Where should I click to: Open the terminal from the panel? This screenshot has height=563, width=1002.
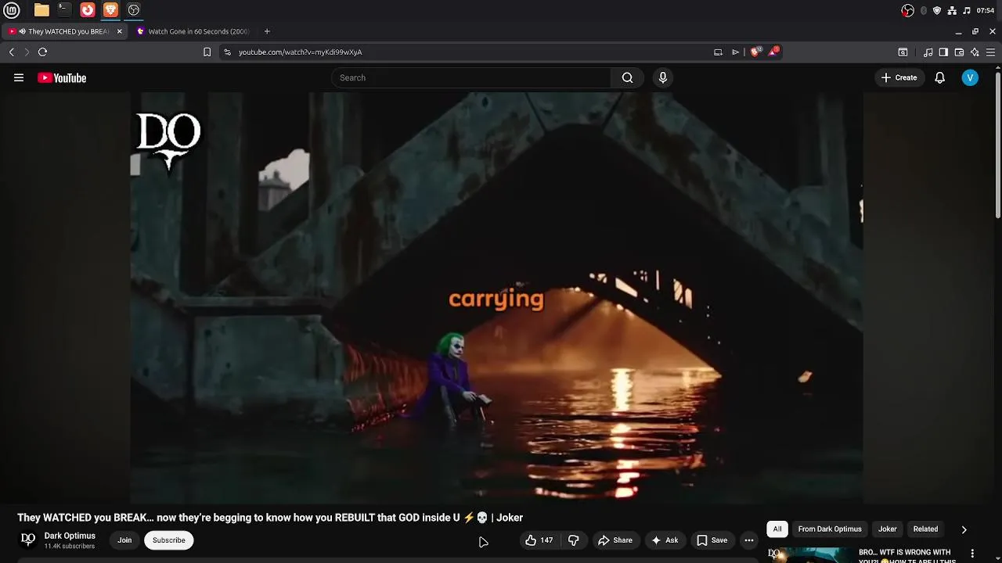[64, 10]
